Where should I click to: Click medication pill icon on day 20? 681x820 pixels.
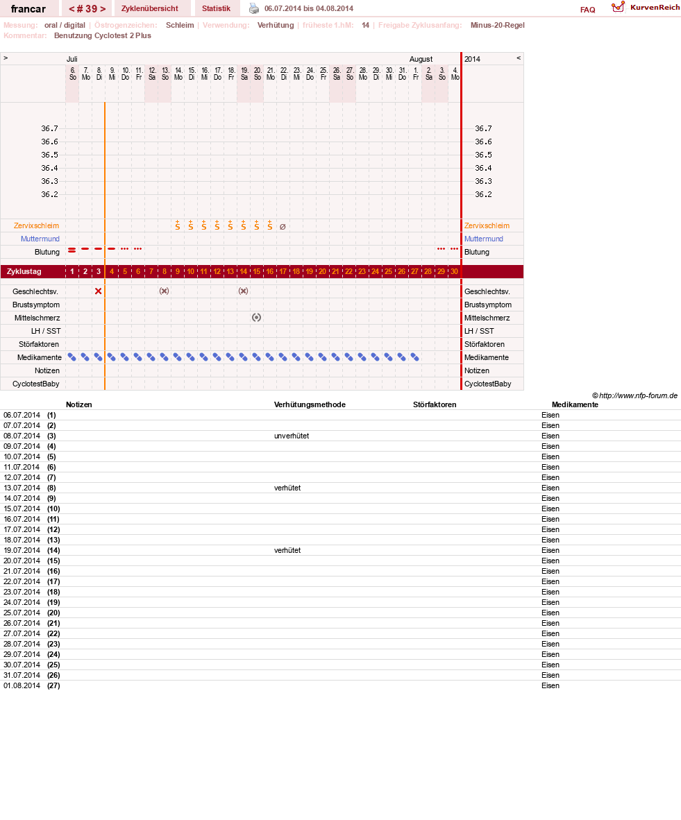tap(322, 357)
